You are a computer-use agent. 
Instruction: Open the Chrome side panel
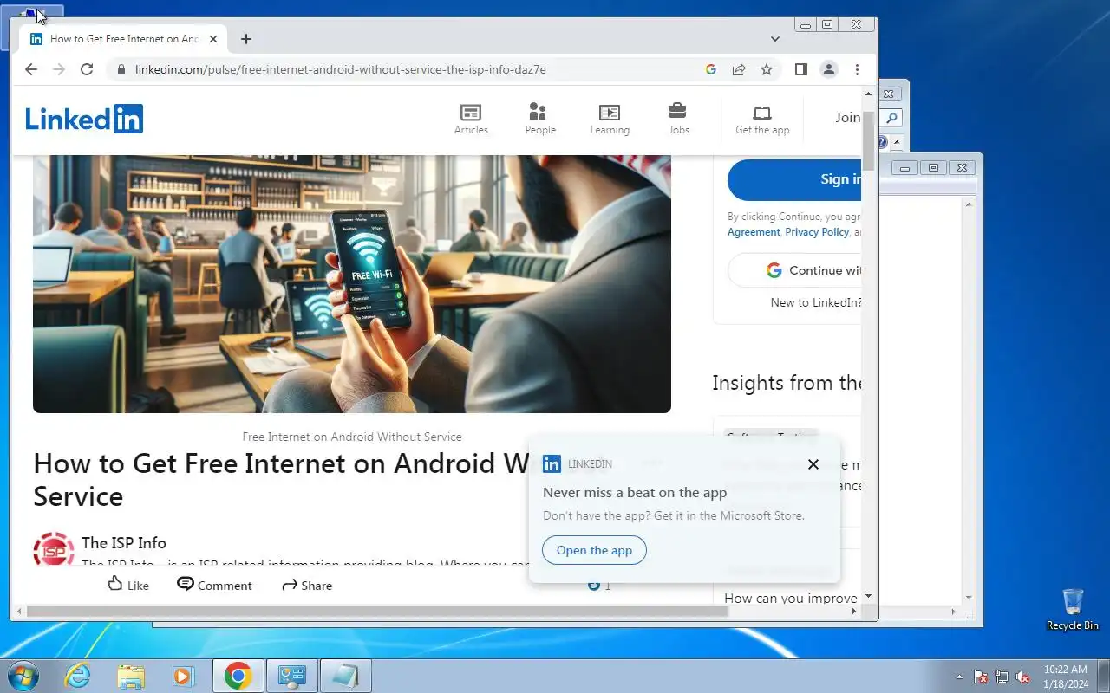[801, 69]
